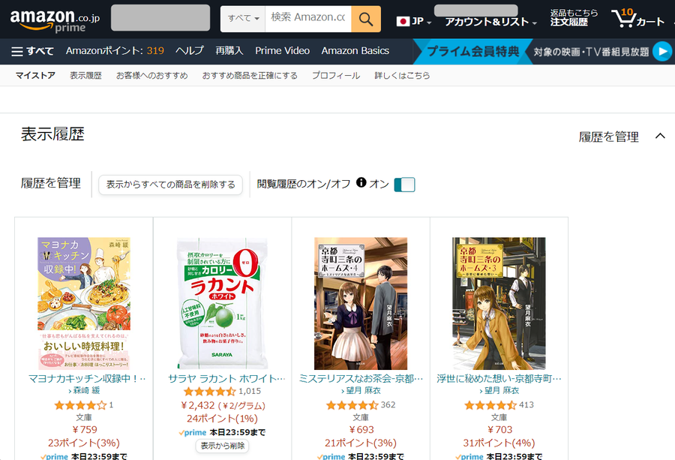Open the Amazon.co.jp prime logo homepage
Image resolution: width=675 pixels, height=460 pixels.
click(x=55, y=20)
